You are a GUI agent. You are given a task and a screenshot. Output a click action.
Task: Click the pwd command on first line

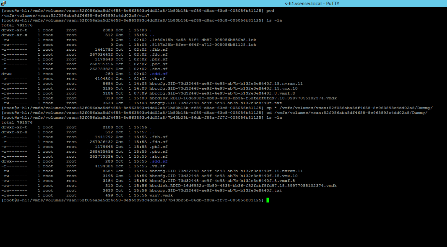click(270, 11)
